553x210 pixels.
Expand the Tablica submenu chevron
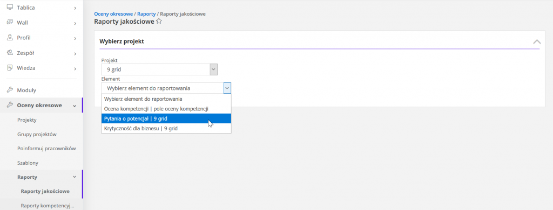coord(75,8)
